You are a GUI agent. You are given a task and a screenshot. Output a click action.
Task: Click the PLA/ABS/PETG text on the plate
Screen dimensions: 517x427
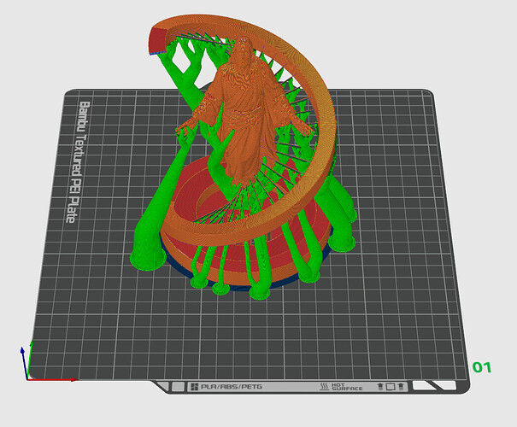click(232, 387)
